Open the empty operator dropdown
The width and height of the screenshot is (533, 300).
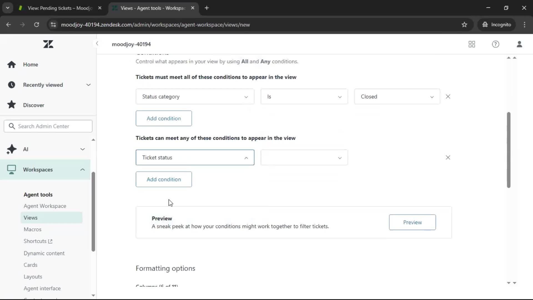[x=304, y=157]
